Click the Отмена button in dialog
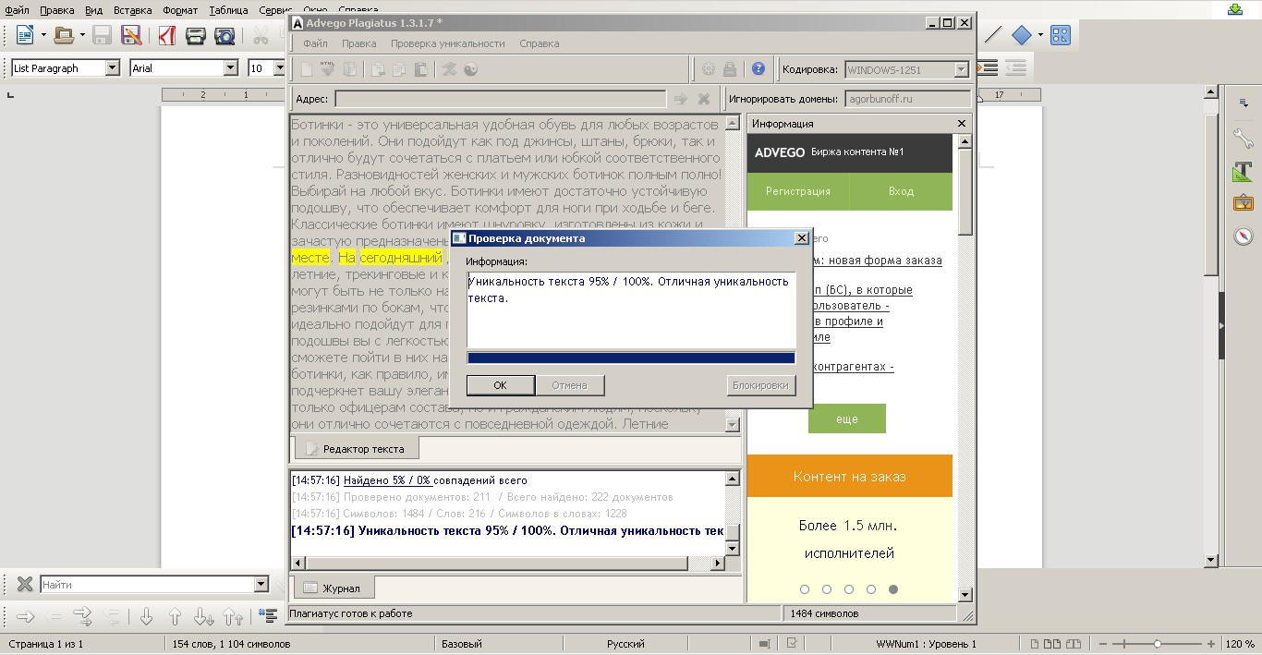The width and height of the screenshot is (1262, 655). point(570,385)
